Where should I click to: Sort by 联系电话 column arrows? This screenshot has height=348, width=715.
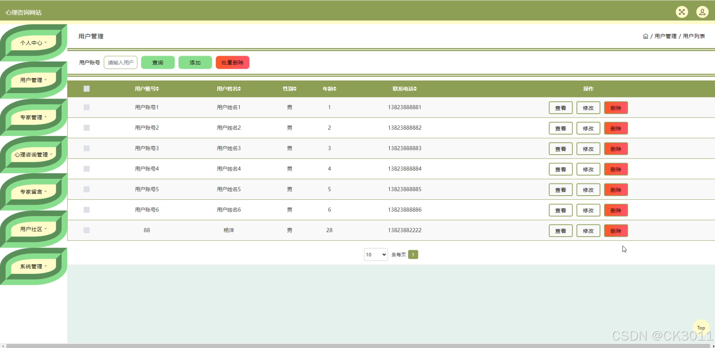click(415, 89)
